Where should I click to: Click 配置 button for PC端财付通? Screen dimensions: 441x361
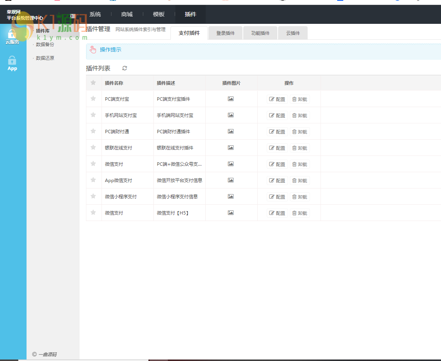pos(277,132)
